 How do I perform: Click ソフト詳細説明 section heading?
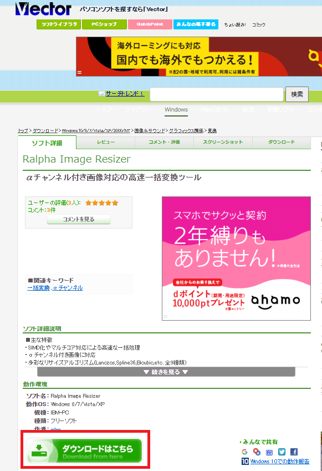pyautogui.click(x=42, y=328)
